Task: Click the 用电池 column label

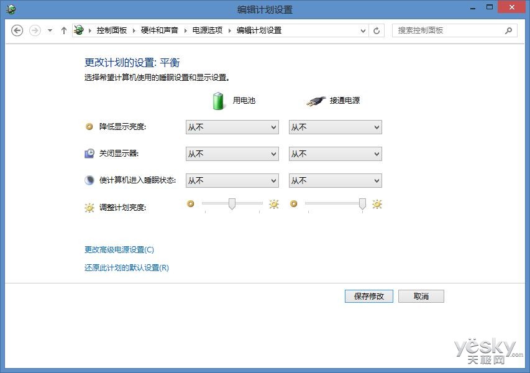Action: point(244,101)
